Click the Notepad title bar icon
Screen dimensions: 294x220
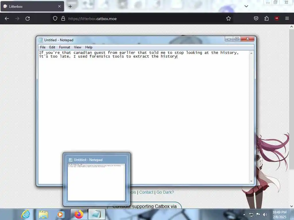(41, 40)
